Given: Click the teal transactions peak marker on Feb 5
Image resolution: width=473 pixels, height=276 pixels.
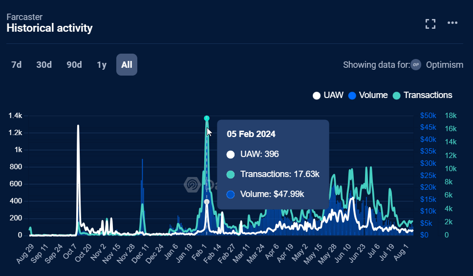Looking at the screenshot, I should pos(207,118).
